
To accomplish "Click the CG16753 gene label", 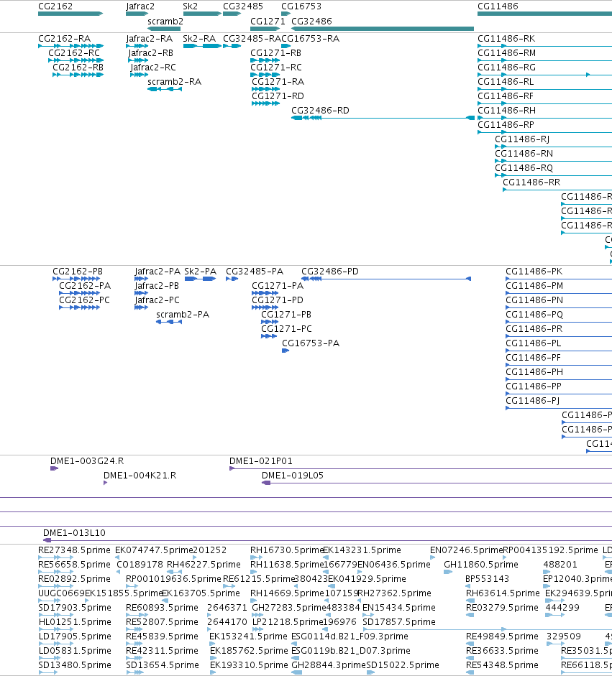I will point(301,6).
